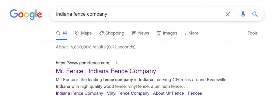Expand the More search categories menu
276x110 pixels.
click(192, 33)
